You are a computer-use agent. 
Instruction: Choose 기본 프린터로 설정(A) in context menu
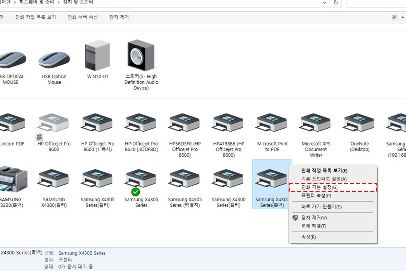click(332, 179)
